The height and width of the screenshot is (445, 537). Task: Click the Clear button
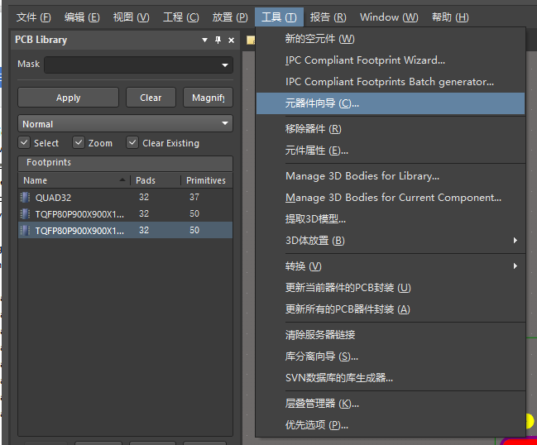[x=151, y=98]
